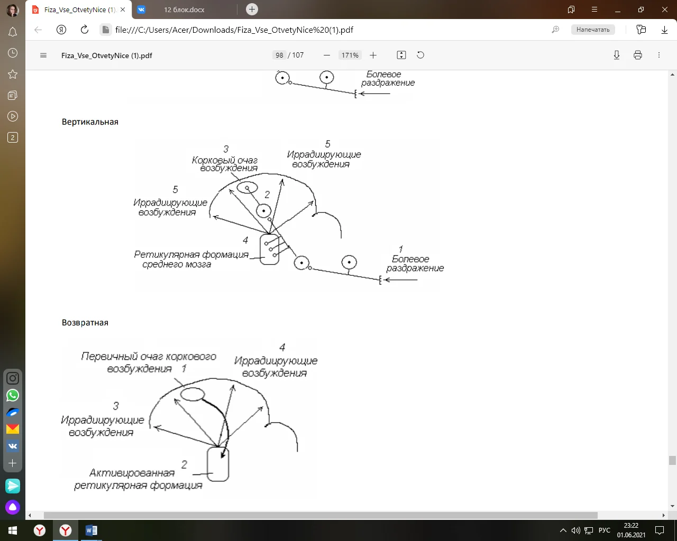Open the Alice assistant in the sidebar
The image size is (677, 541).
(13, 507)
